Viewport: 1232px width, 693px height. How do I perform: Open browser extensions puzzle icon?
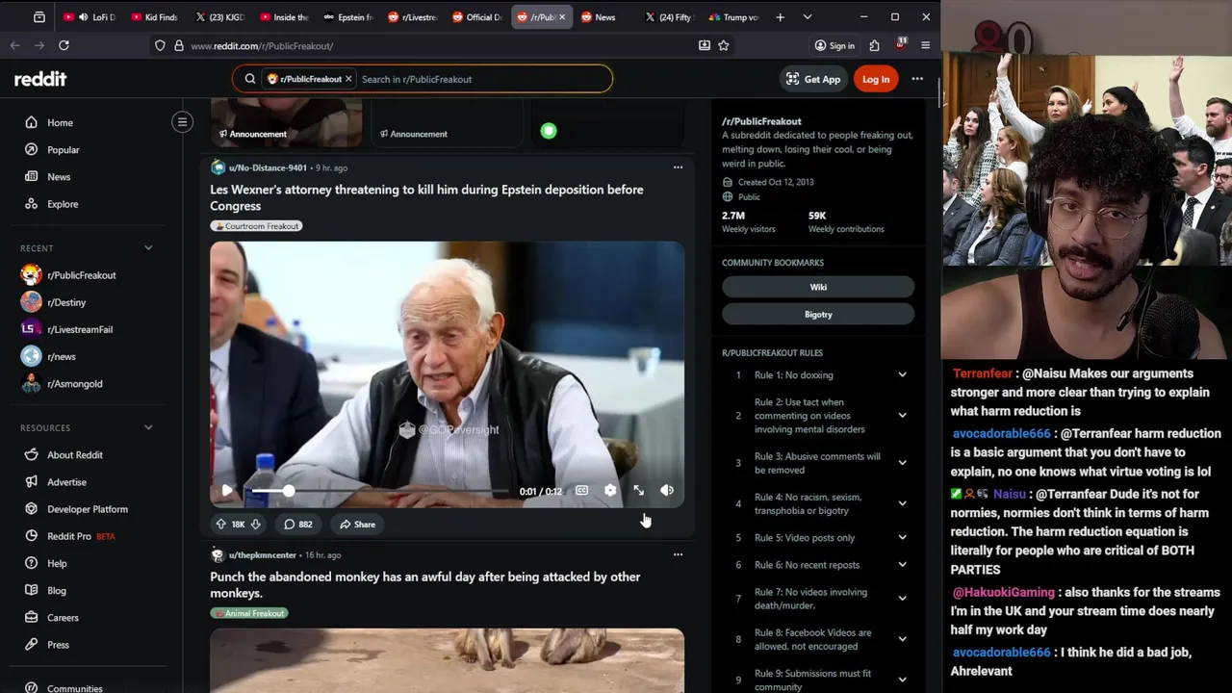(874, 45)
